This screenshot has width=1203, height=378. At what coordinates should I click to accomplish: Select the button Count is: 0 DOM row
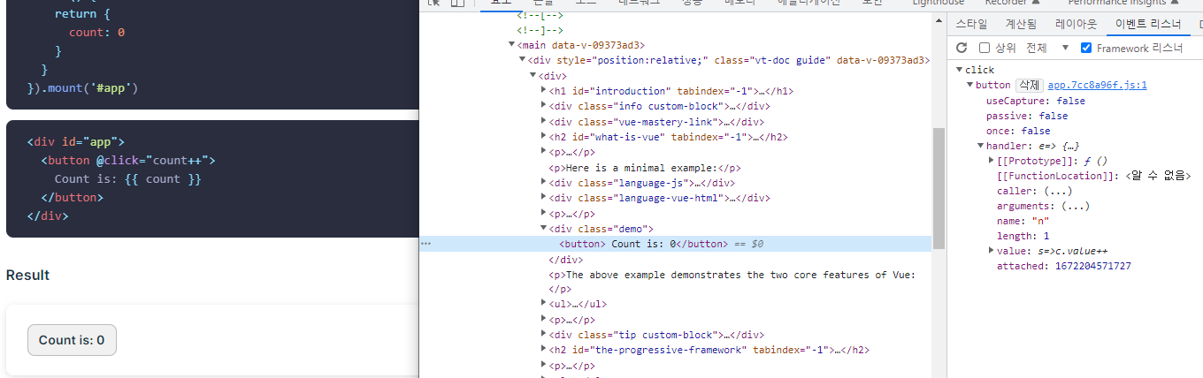pyautogui.click(x=675, y=244)
